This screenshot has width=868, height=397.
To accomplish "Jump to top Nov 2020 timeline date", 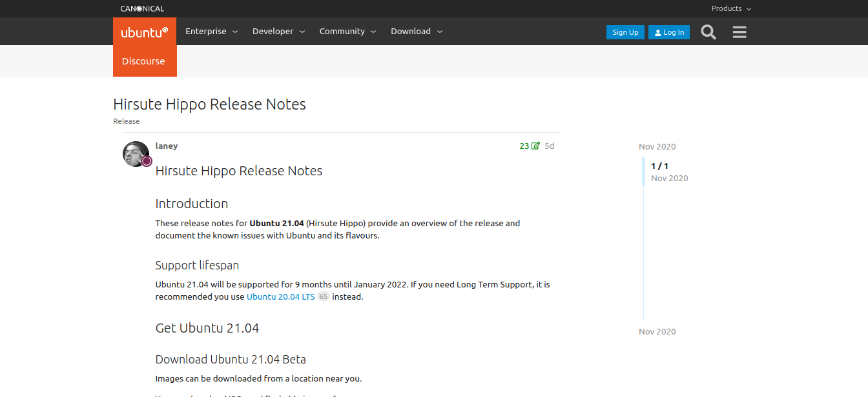I will pos(657,147).
